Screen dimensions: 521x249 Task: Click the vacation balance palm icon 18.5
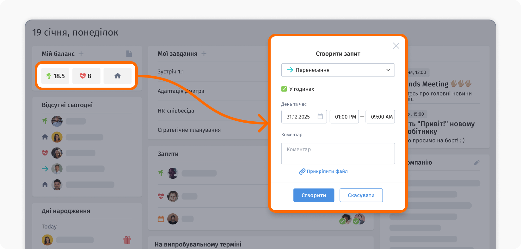(55, 76)
